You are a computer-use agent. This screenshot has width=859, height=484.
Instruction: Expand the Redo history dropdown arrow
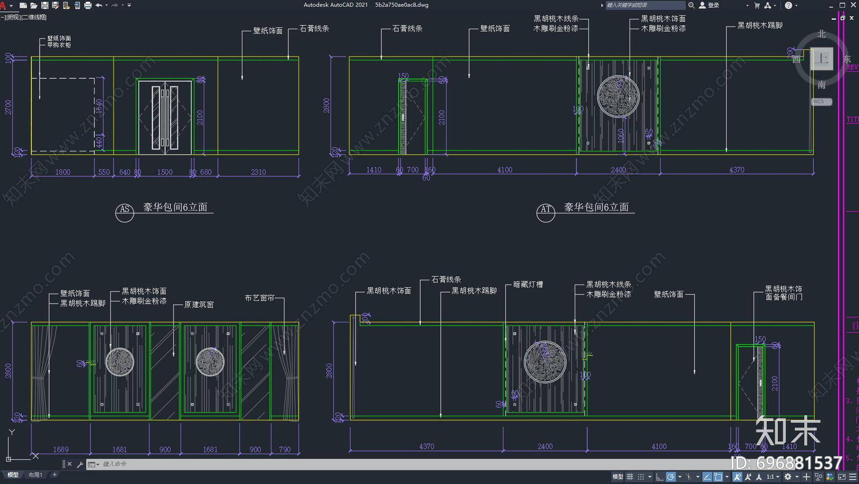click(122, 5)
